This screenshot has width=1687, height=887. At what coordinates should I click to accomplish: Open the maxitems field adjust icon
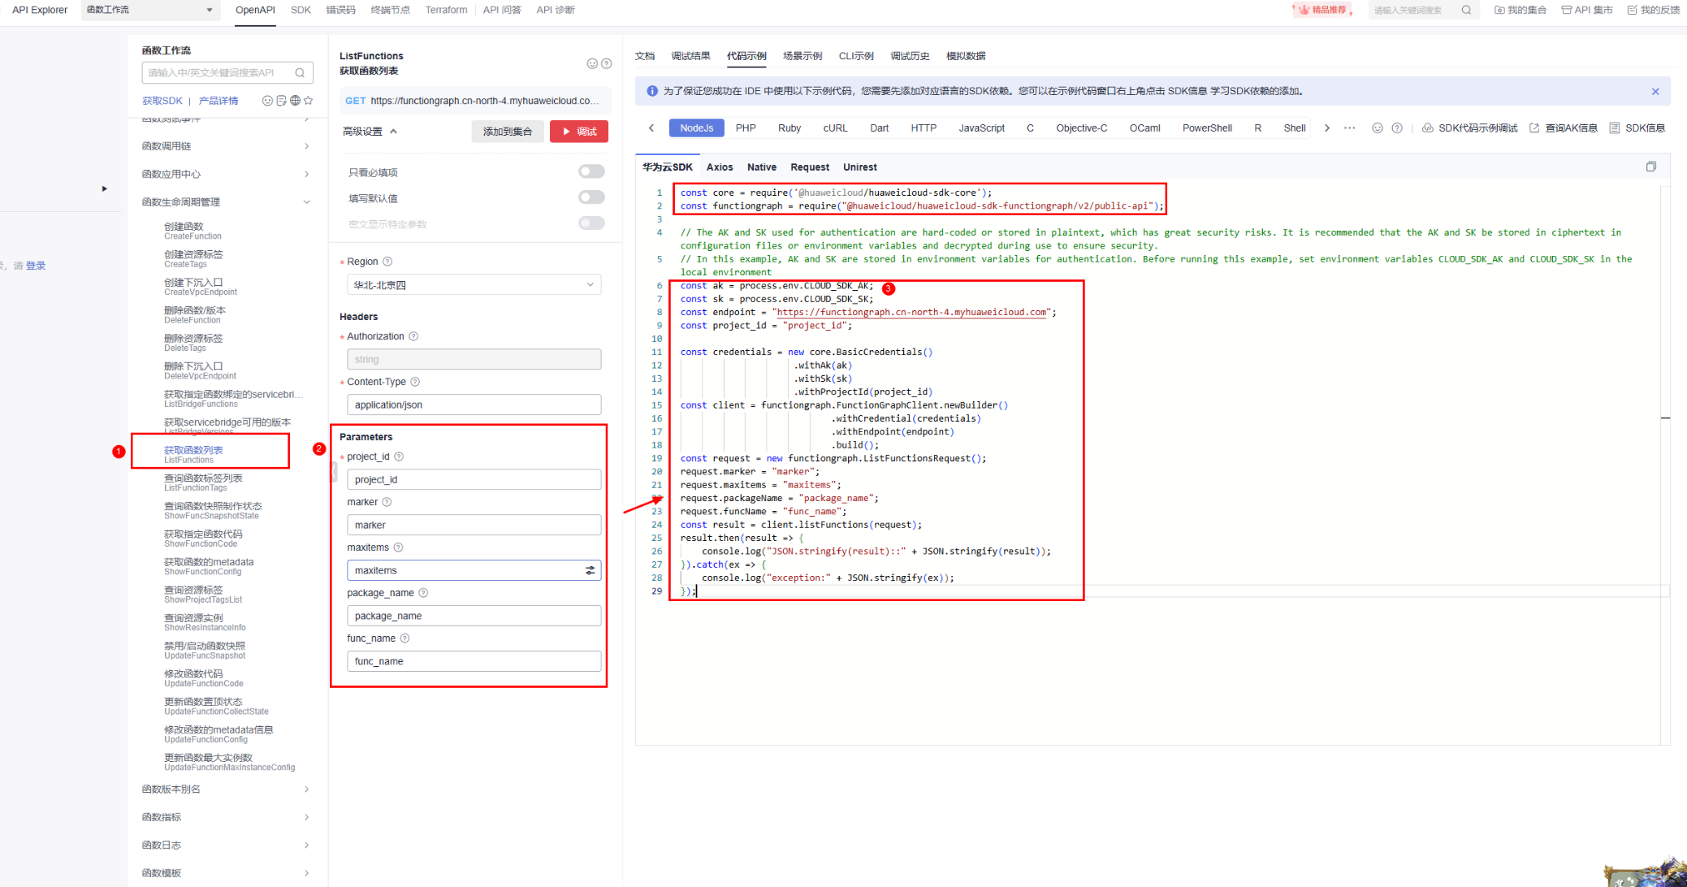tap(590, 570)
